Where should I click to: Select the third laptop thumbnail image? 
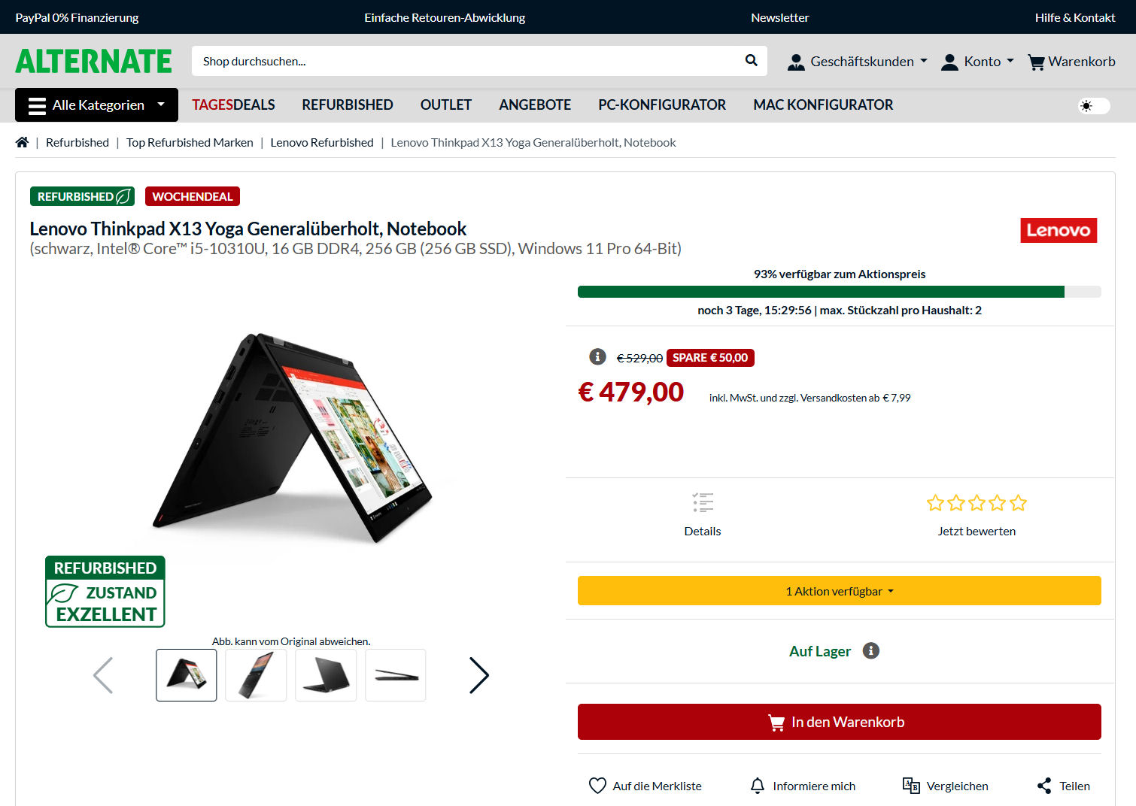coord(326,675)
